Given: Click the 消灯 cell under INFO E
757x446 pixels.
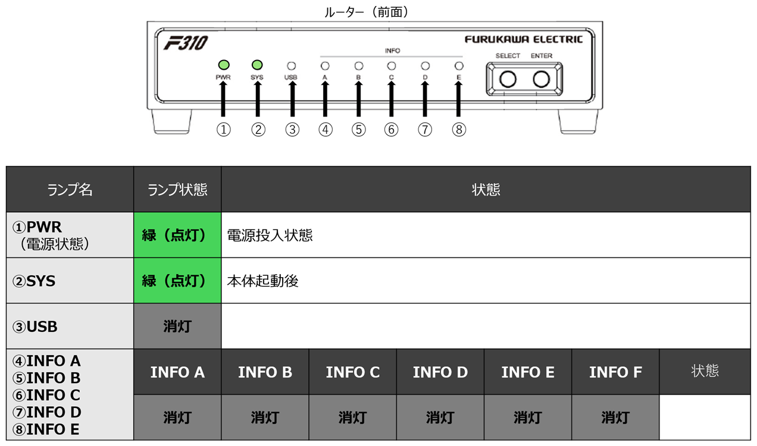Looking at the screenshot, I should [528, 417].
